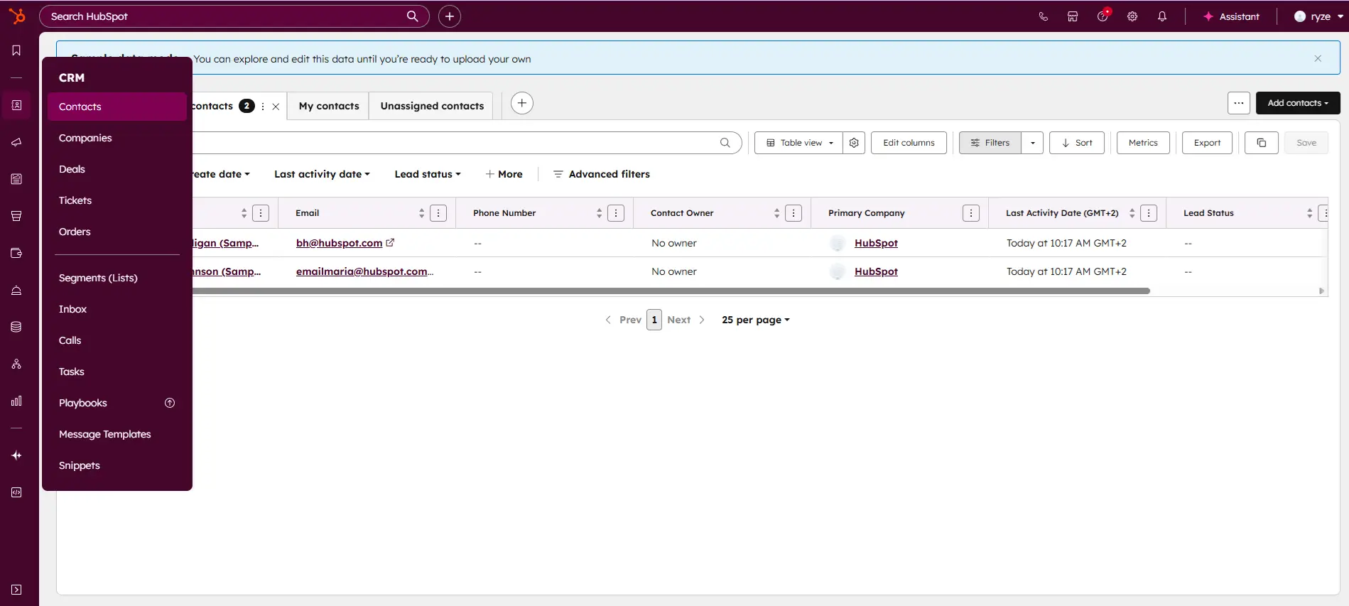Open the Metrics button

click(1143, 143)
